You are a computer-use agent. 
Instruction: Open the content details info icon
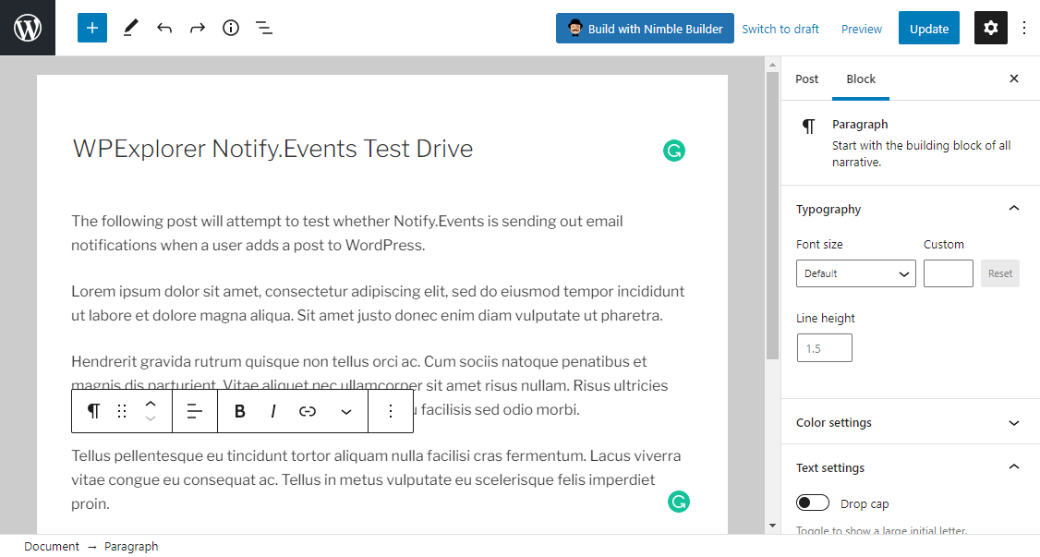231,28
